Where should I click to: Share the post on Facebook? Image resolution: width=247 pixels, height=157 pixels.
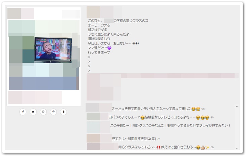click(x=23, y=112)
